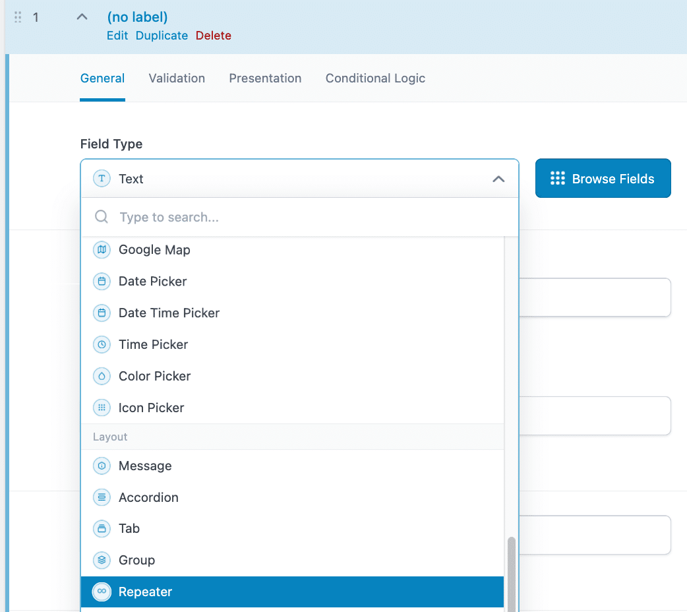Open the Conditional Logic tab
Viewport: 687px width, 612px height.
point(376,78)
